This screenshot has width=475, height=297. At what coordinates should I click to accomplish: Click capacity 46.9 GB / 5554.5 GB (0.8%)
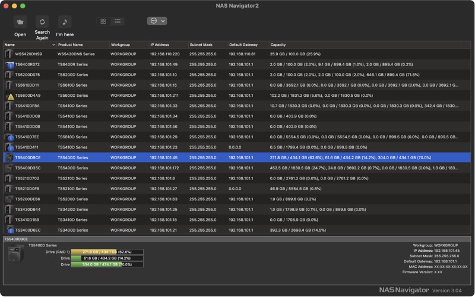(296, 188)
